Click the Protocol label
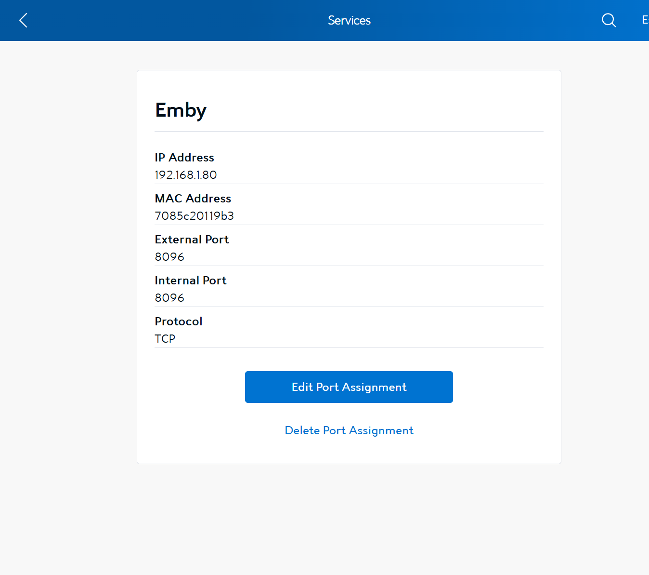The image size is (649, 575). pyautogui.click(x=179, y=321)
